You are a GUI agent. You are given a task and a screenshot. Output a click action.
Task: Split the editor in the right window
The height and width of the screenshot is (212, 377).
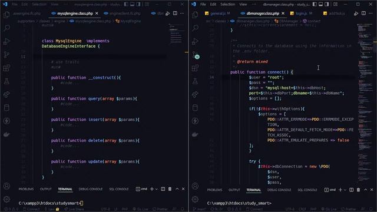[x=363, y=13]
